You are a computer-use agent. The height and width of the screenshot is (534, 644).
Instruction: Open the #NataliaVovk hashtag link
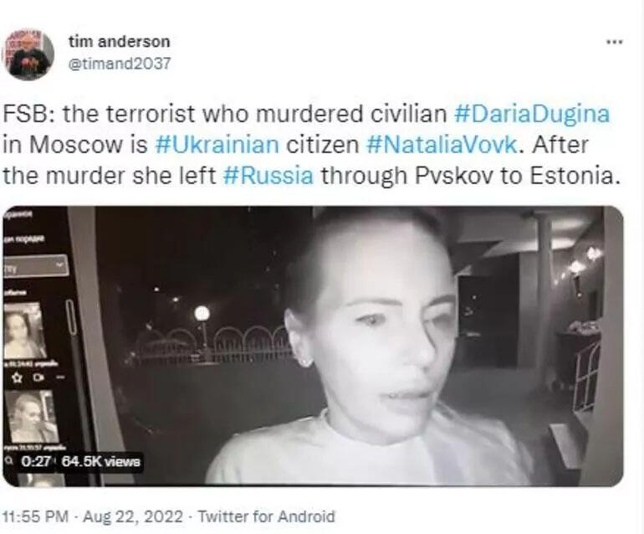coord(441,145)
